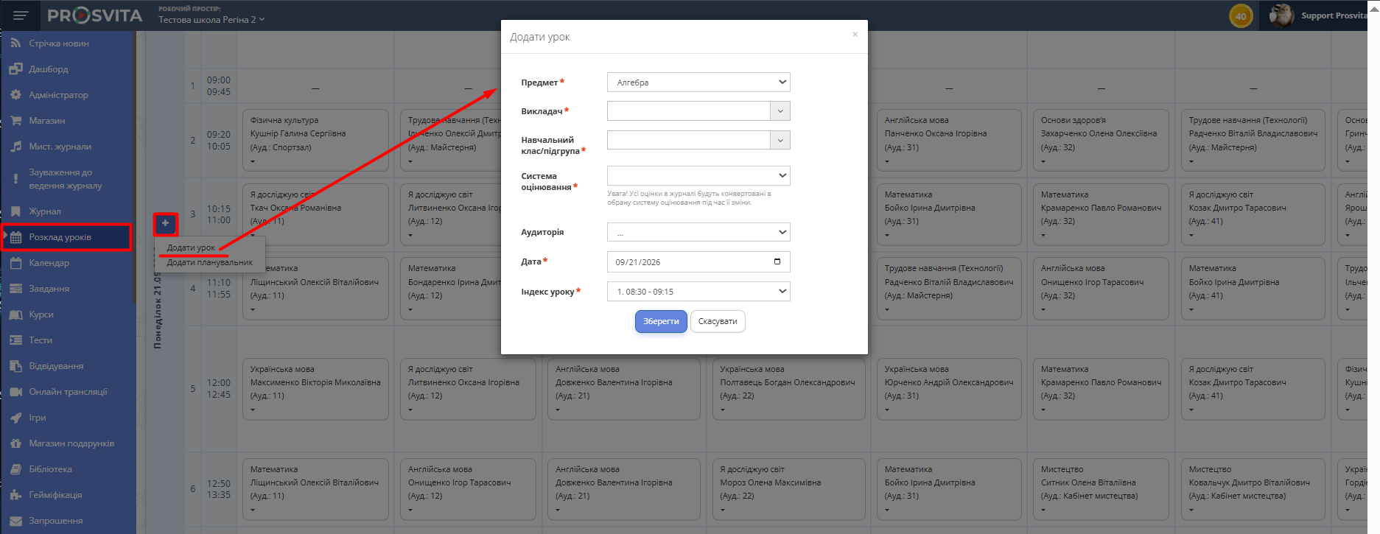
Task: Expand the workspace selector Тестова школа Регіна 2
Action: tap(211, 20)
